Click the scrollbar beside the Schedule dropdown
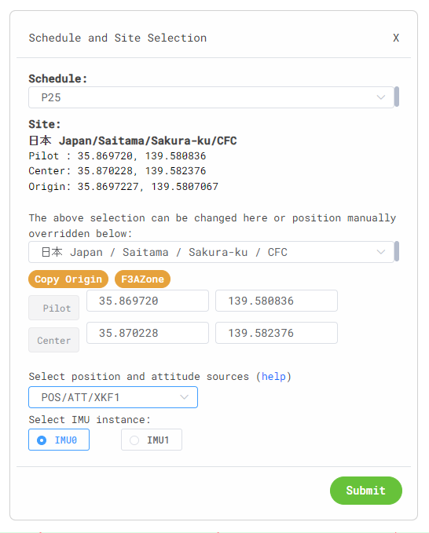The height and width of the screenshot is (533, 429). [x=396, y=97]
